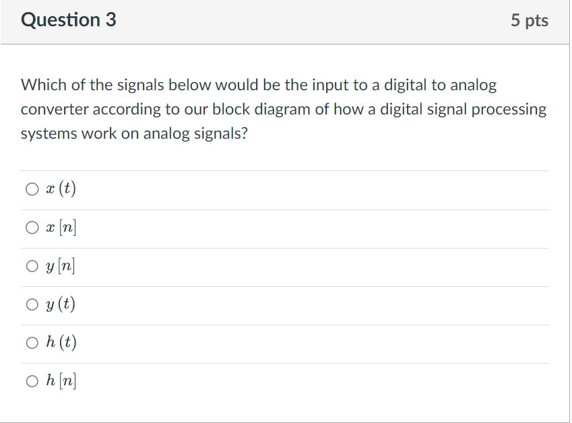
Task: Click the last answer row h[n]
Action: click(x=286, y=381)
